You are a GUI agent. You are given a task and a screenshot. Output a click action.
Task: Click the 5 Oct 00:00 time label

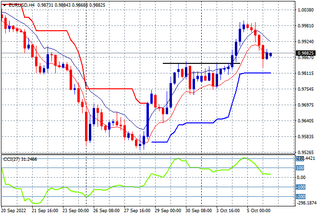pos(258,211)
